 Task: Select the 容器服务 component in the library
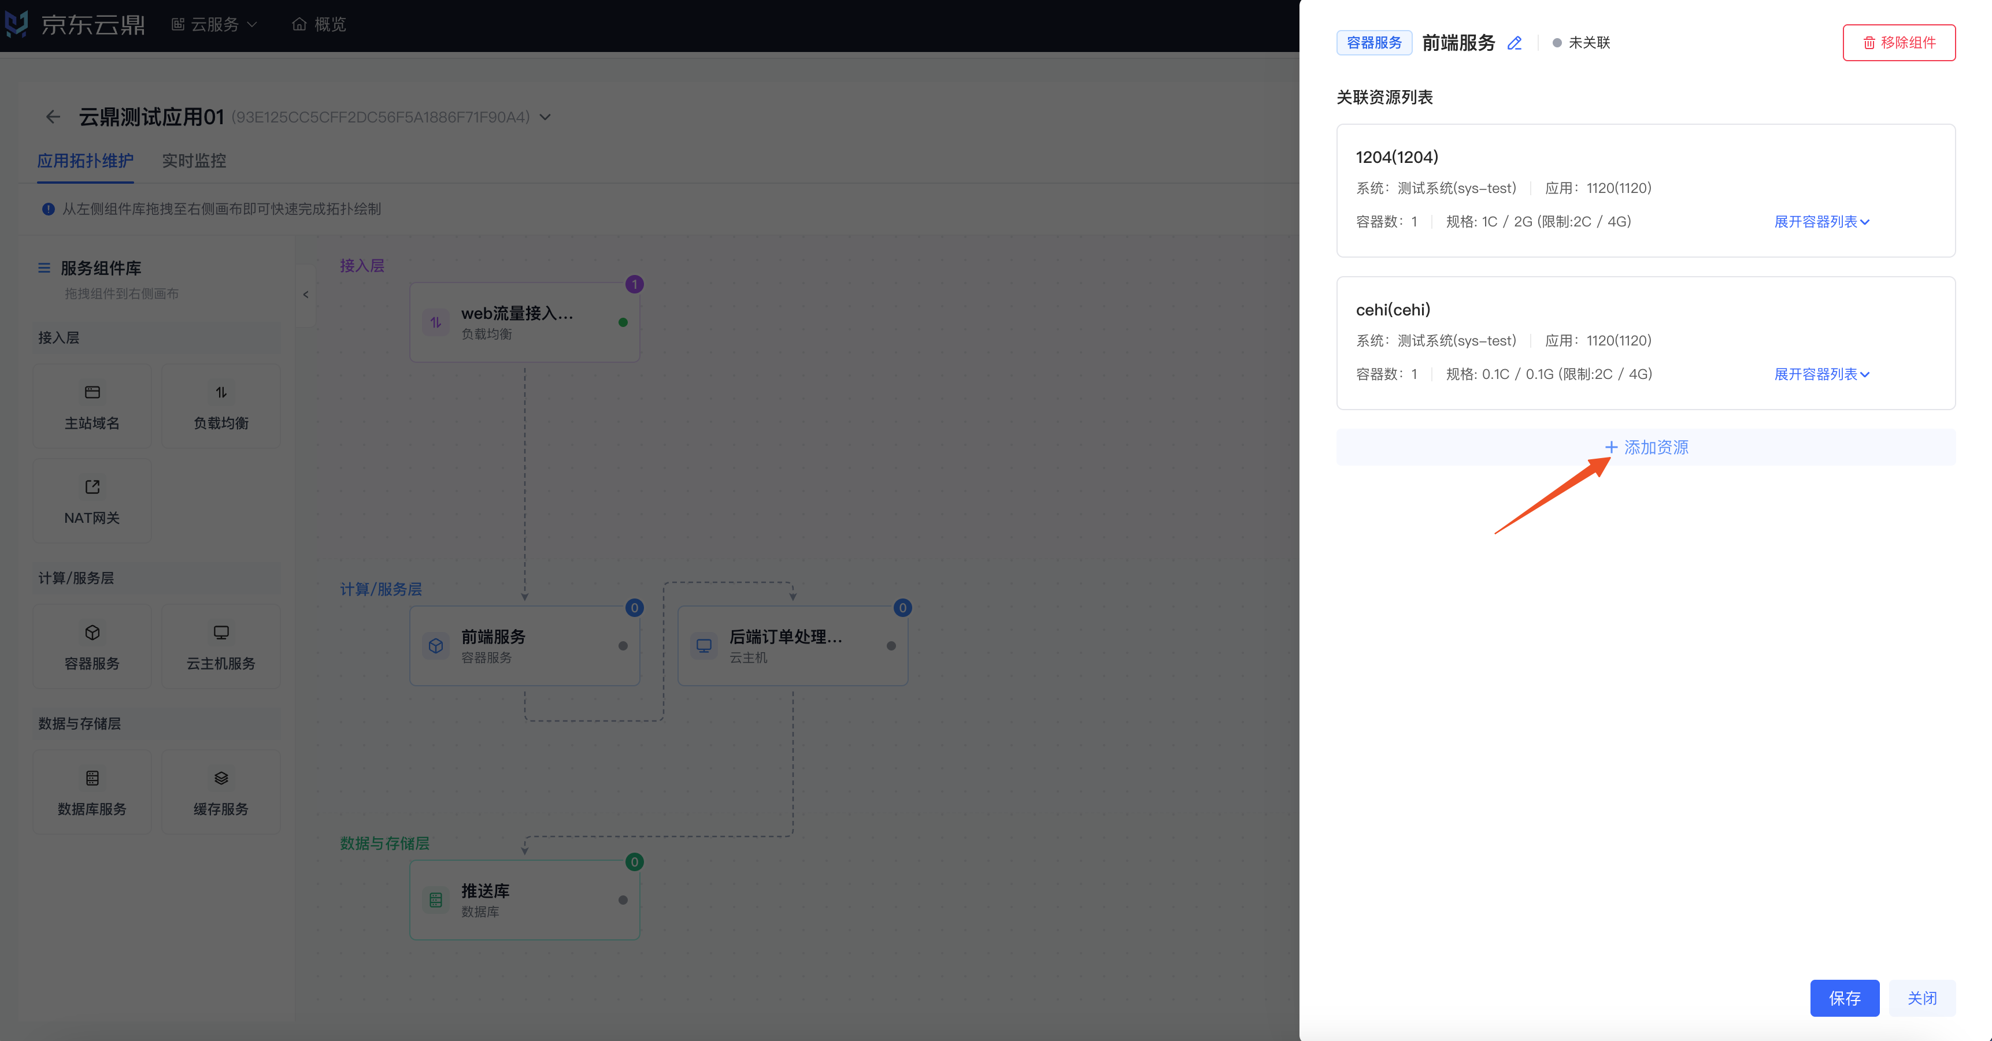pyautogui.click(x=92, y=647)
